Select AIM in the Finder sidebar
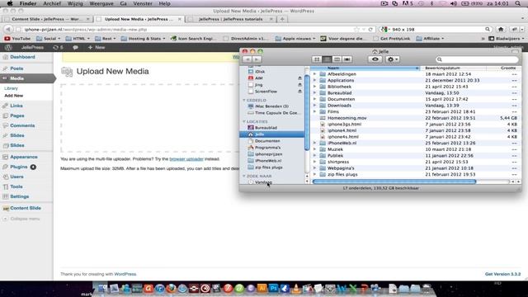 258,78
